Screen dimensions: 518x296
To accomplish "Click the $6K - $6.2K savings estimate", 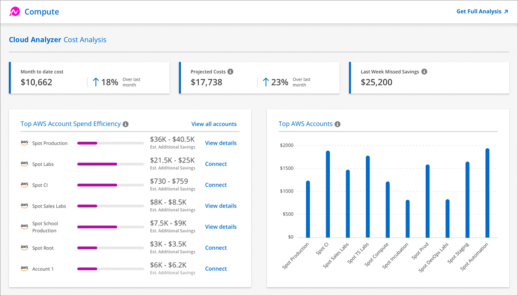I will pyautogui.click(x=168, y=265).
